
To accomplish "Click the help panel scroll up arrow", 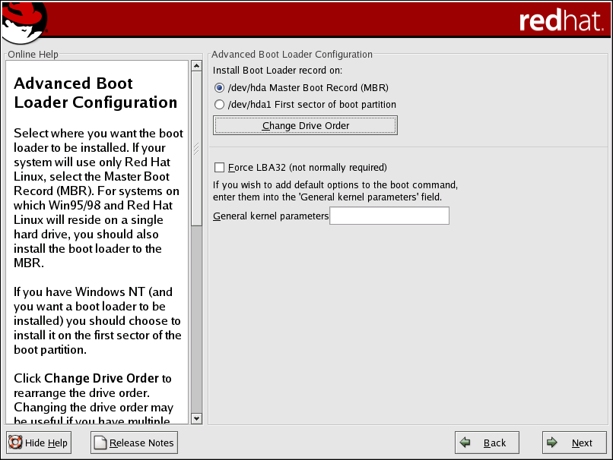I will click(x=196, y=67).
